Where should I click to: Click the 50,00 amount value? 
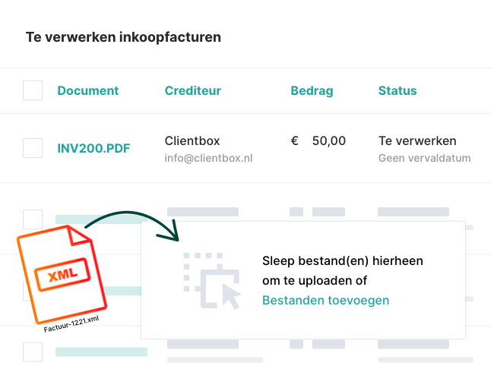[x=328, y=141]
